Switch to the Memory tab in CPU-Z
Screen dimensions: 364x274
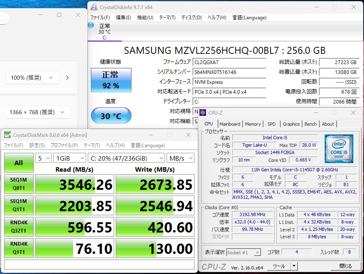(x=253, y=124)
